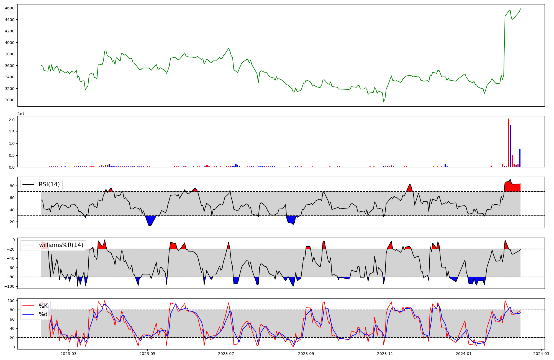Click the 4000 price axis label

10,43
